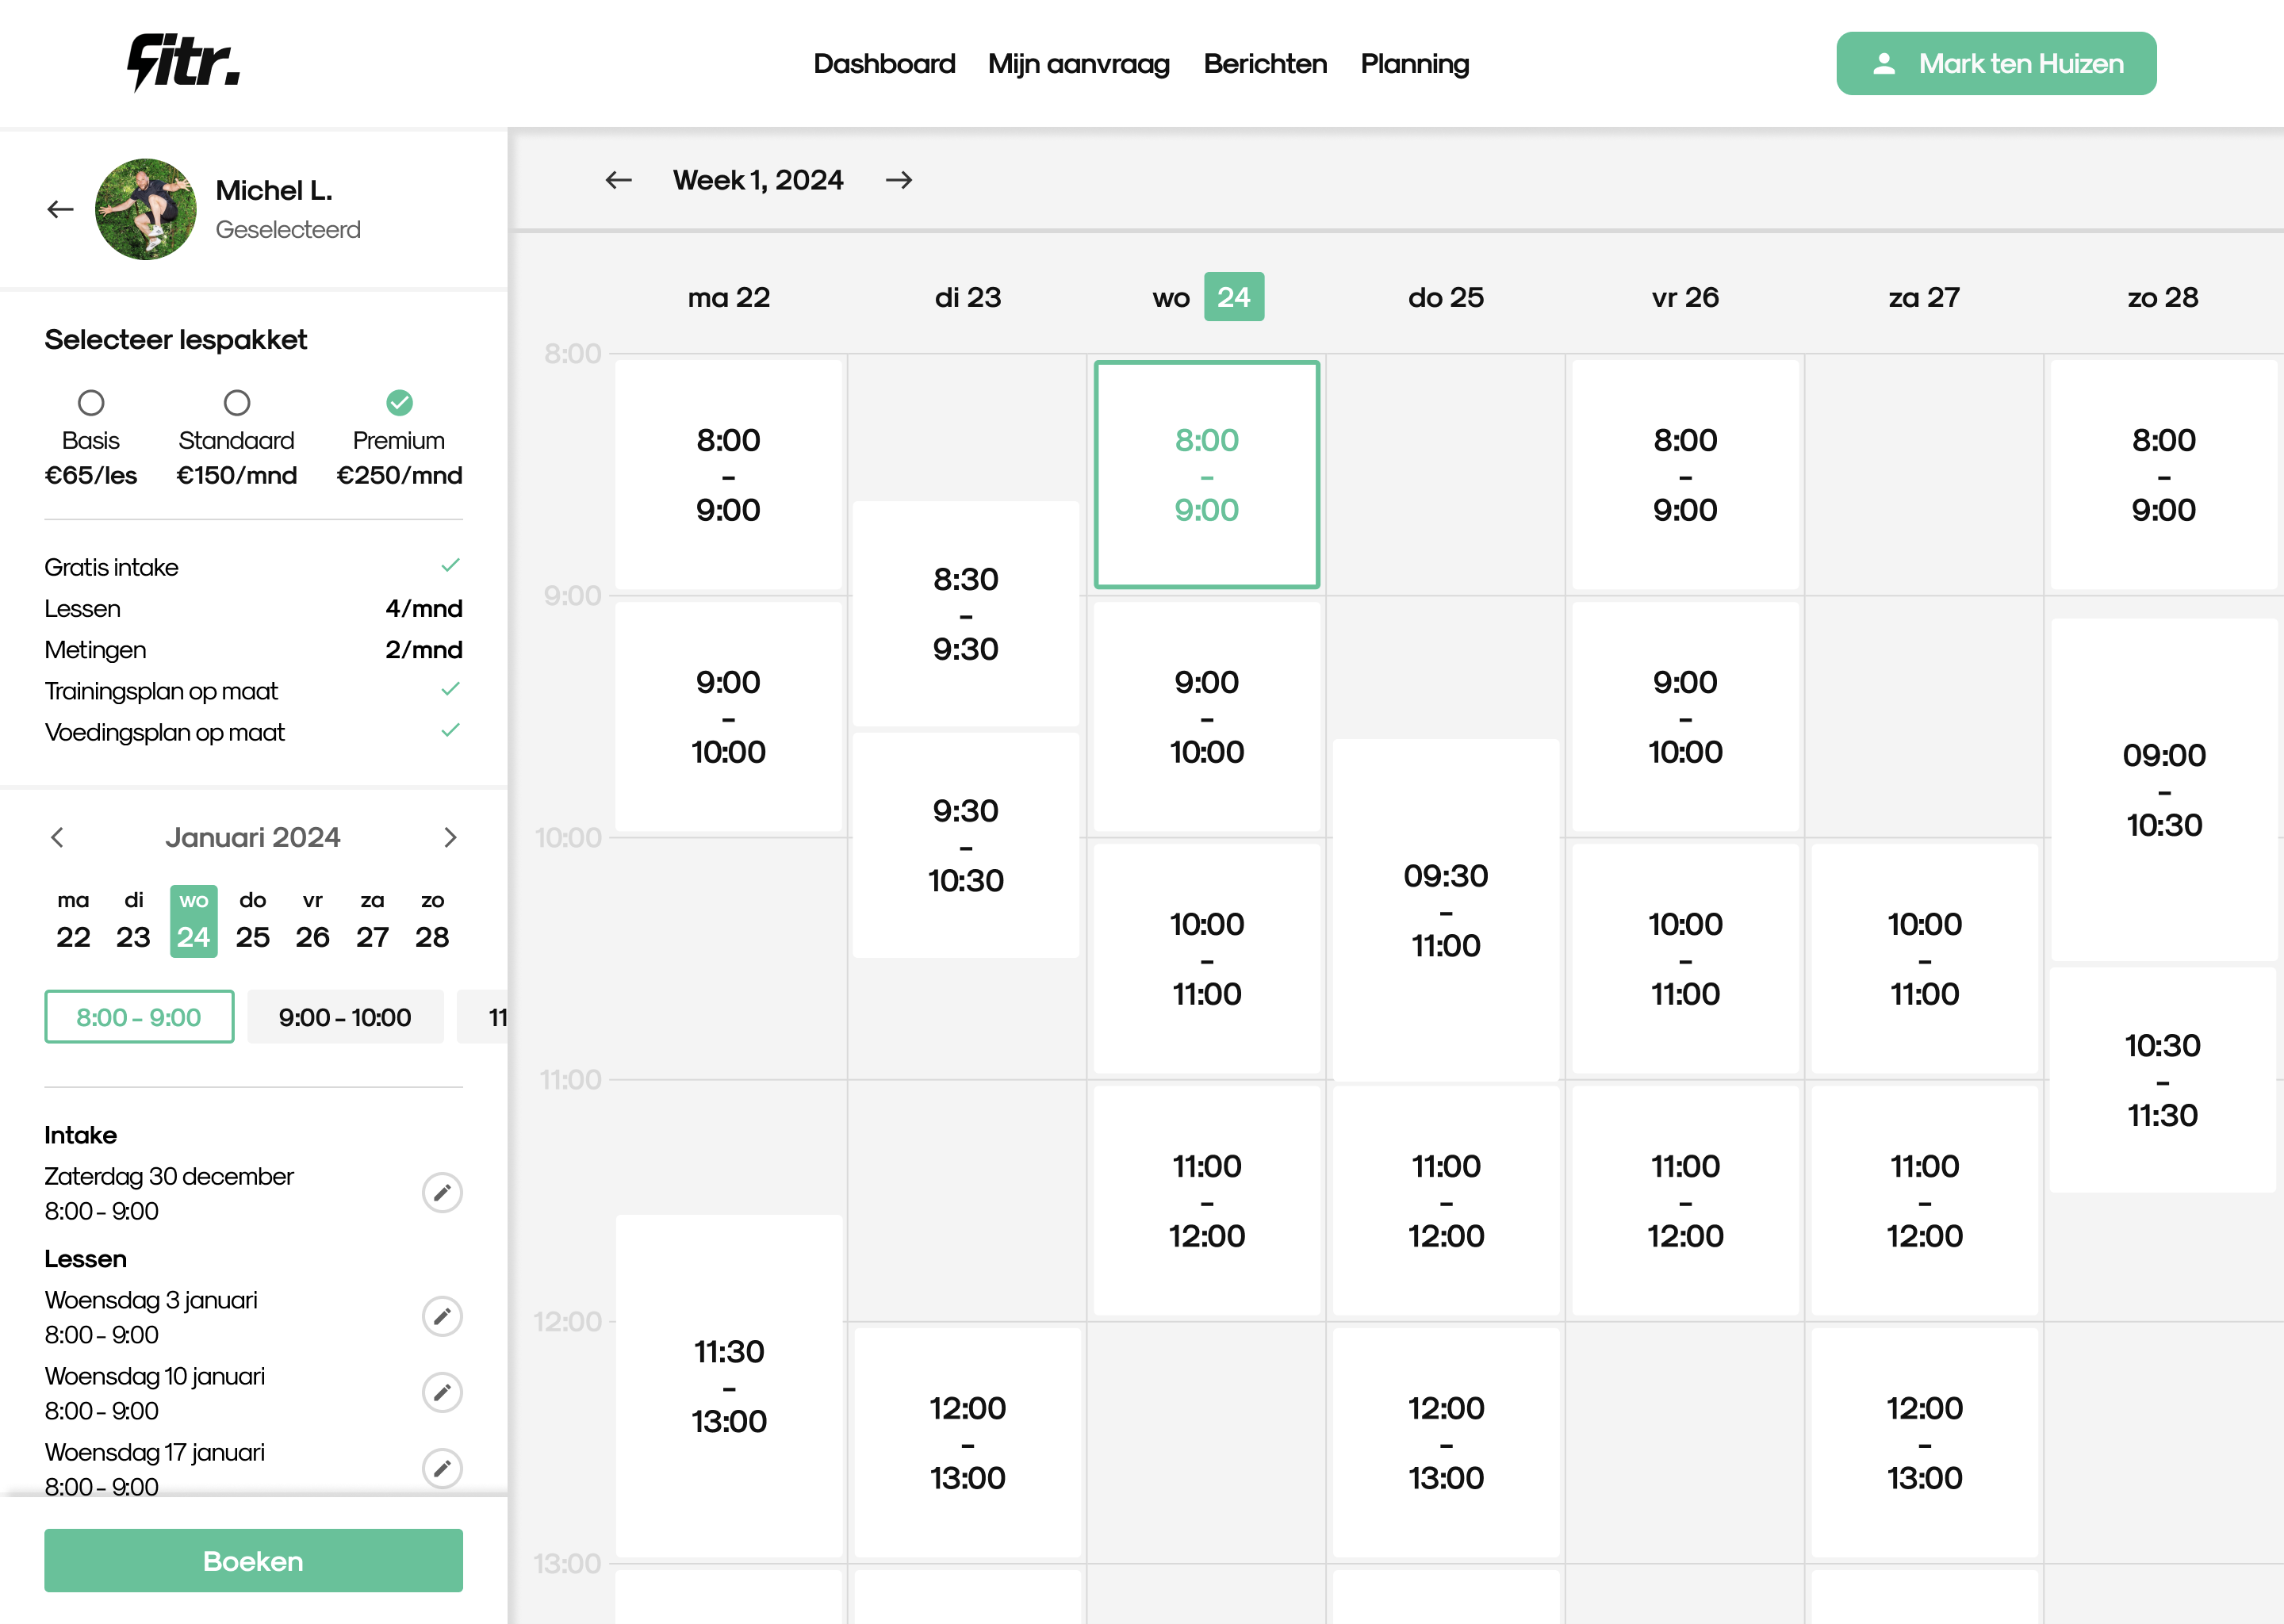
Task: Pick do 25 in mini calendar
Action: 253,921
